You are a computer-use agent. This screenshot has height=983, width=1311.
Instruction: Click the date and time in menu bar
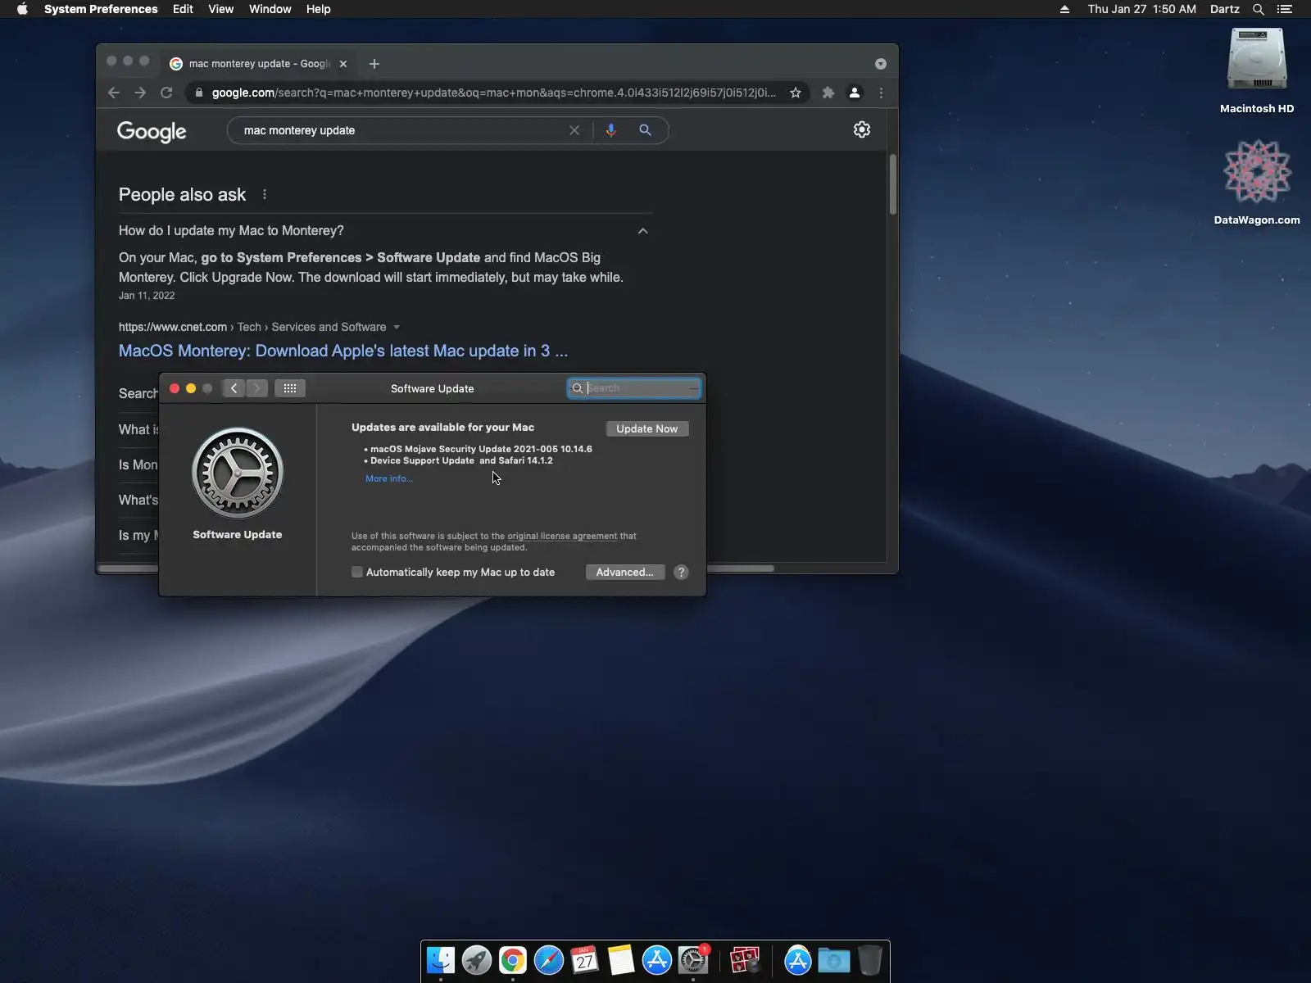[x=1142, y=9]
